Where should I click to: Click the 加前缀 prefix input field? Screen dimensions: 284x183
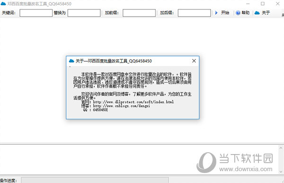pyautogui.click(x=139, y=13)
